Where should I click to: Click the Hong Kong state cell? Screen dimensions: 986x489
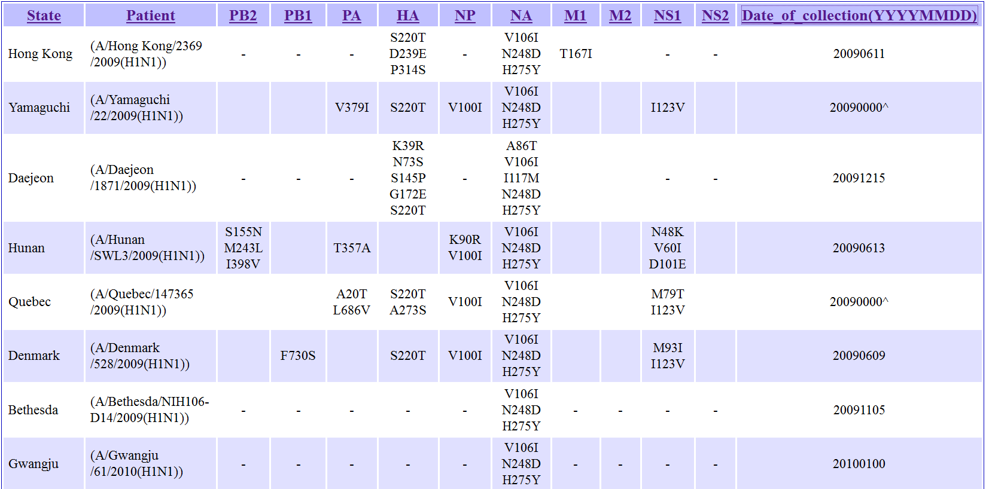click(x=40, y=54)
